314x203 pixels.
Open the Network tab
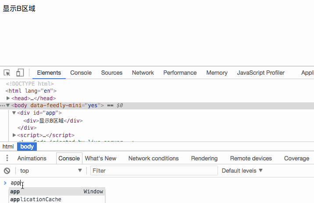click(143, 72)
